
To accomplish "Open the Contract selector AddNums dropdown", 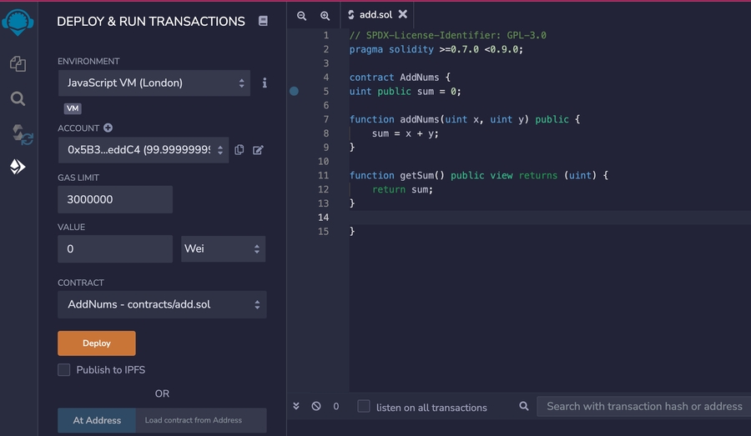I will tap(162, 304).
